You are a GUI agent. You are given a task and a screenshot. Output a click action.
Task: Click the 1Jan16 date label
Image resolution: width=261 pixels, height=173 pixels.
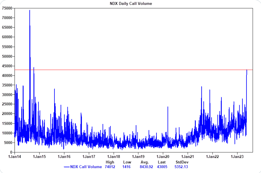click(64, 157)
